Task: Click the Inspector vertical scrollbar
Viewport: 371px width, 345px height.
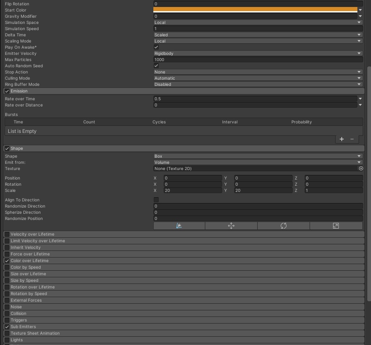Action: (369, 184)
